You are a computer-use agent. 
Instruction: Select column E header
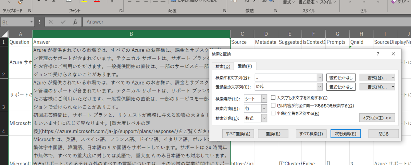click(x=290, y=34)
